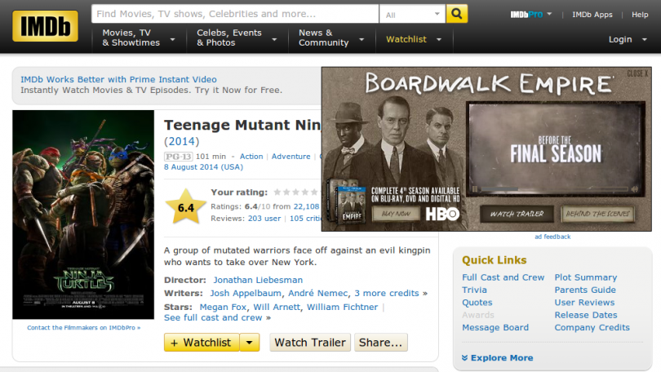The height and width of the screenshot is (372, 661).
Task: Click the ad feedback link
Action: [552, 237]
